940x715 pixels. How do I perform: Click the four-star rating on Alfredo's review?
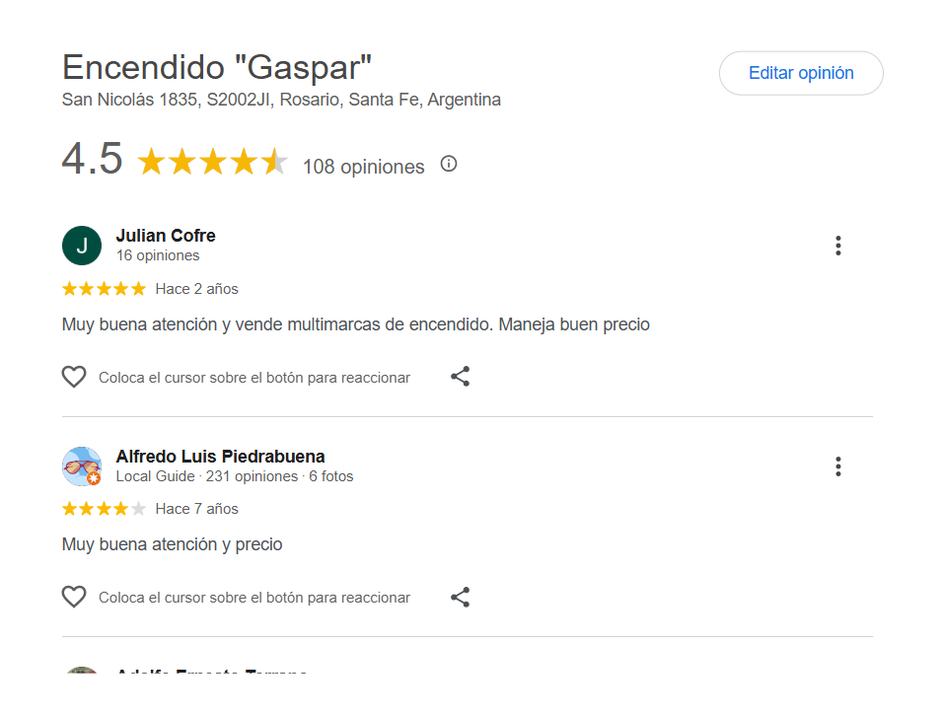(x=104, y=509)
